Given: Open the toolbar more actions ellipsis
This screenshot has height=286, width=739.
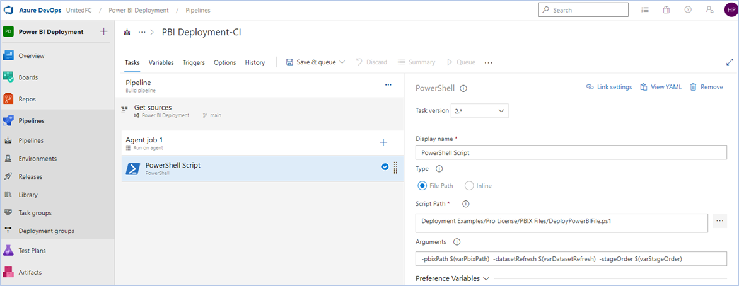Looking at the screenshot, I should pyautogui.click(x=489, y=62).
